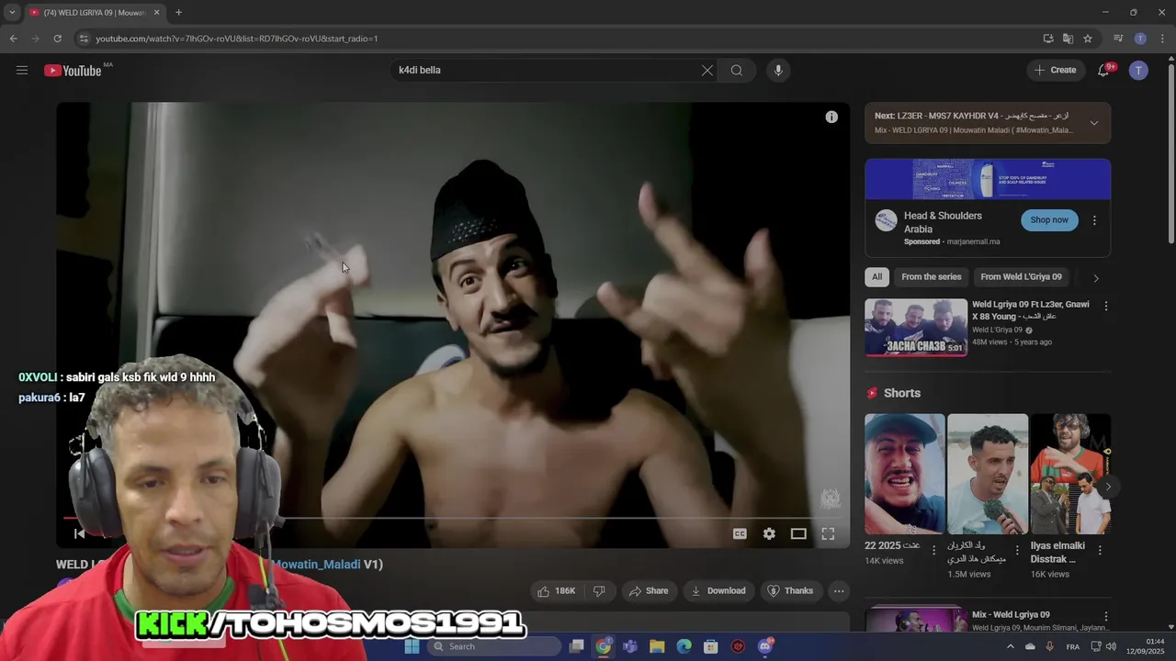Share this video
1176x661 pixels.
pyautogui.click(x=649, y=590)
